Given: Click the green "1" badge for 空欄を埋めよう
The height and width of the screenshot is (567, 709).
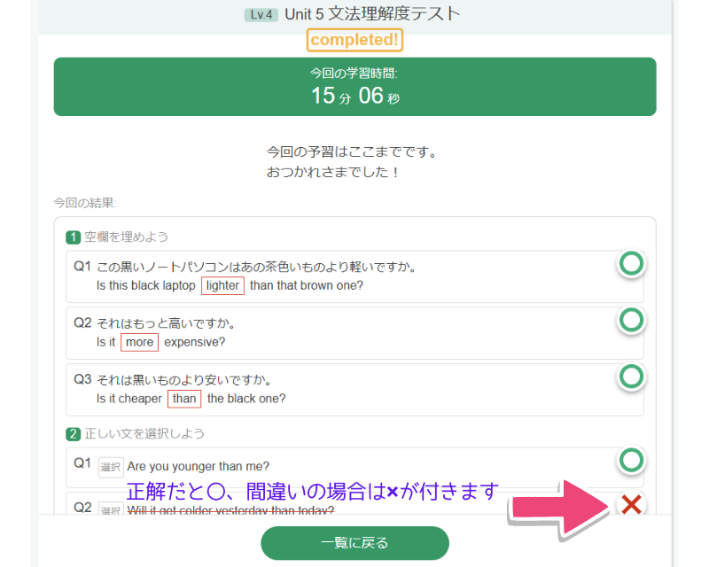Looking at the screenshot, I should tap(74, 237).
